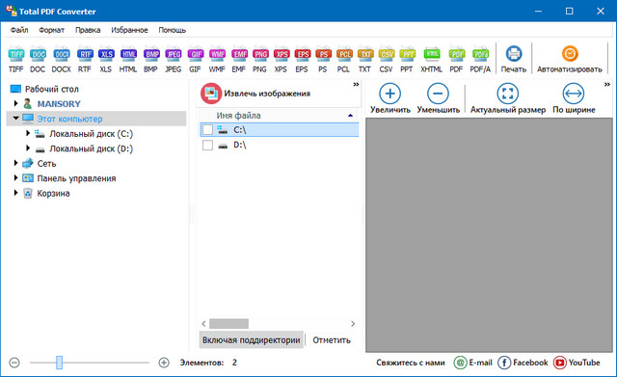Viewport: 617px width, 377px height.
Task: Decrease zoom with minus circle button
Action: coord(14,363)
